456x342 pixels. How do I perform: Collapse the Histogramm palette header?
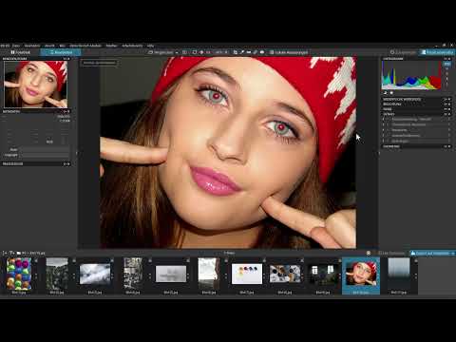[416, 59]
